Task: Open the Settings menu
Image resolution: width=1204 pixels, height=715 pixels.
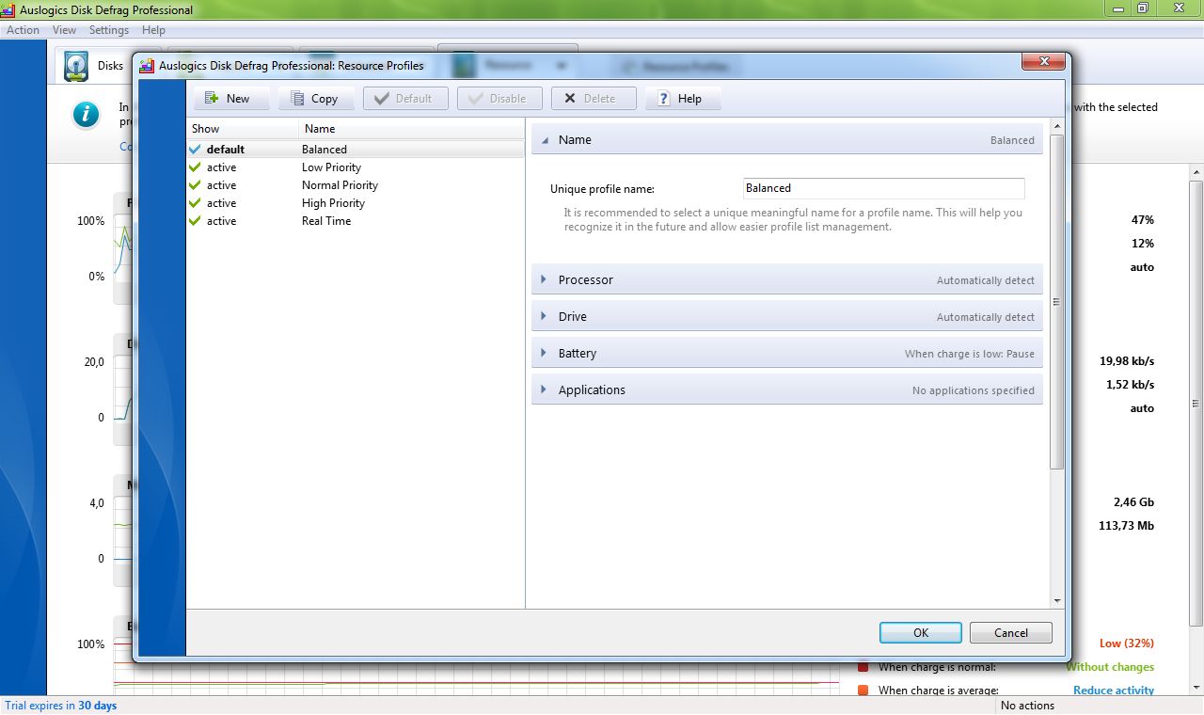Action: point(109,30)
